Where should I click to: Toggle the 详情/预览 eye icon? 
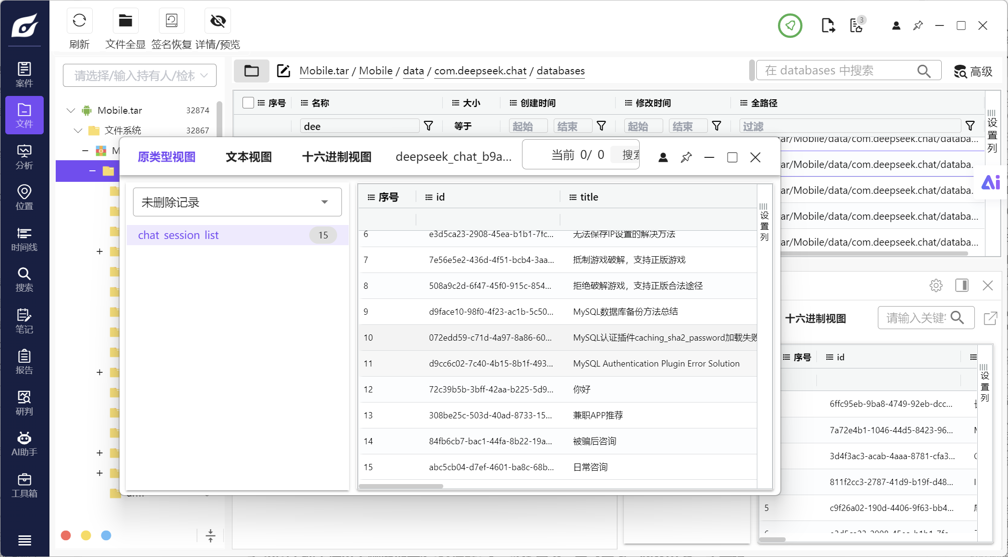click(x=218, y=21)
